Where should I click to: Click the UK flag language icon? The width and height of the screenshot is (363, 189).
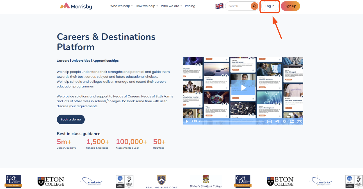pos(219,6)
